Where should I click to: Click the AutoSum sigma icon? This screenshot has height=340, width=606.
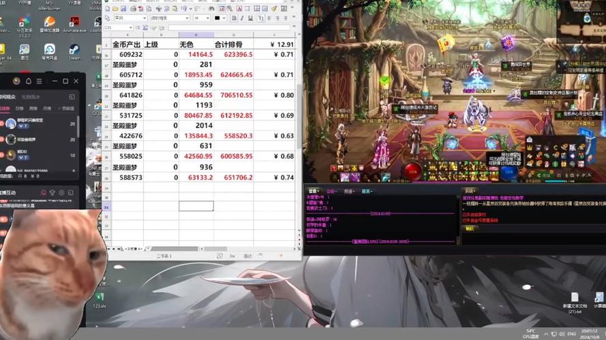(x=145, y=27)
